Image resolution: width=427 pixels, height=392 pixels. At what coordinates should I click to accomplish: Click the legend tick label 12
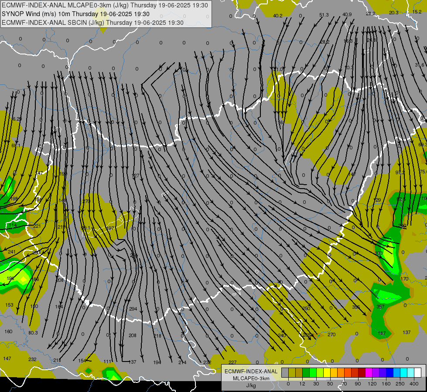click(302, 384)
